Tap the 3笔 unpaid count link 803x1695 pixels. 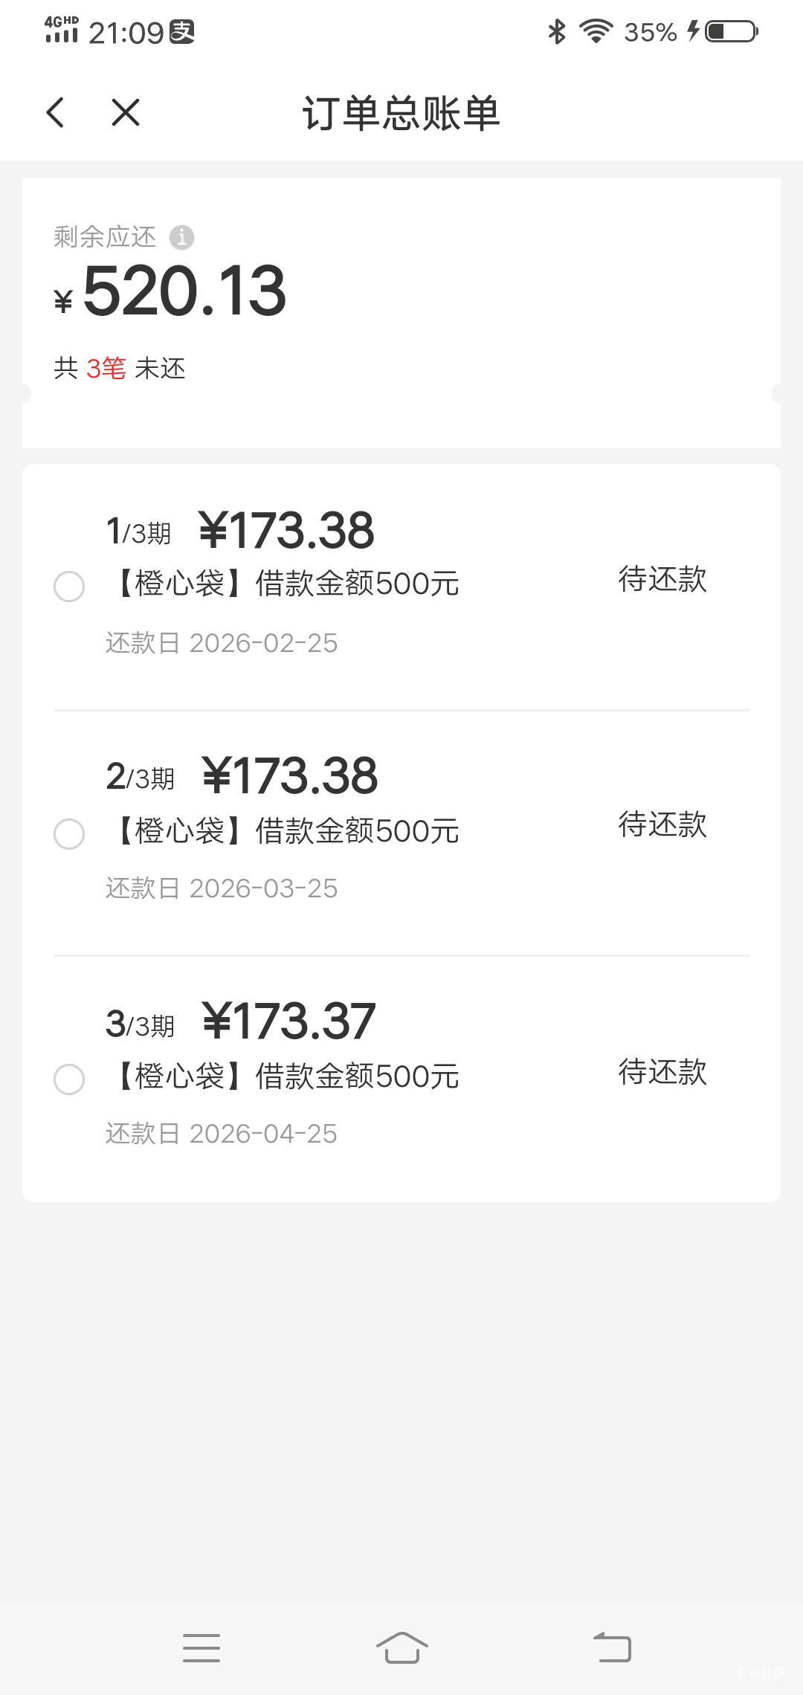click(106, 369)
